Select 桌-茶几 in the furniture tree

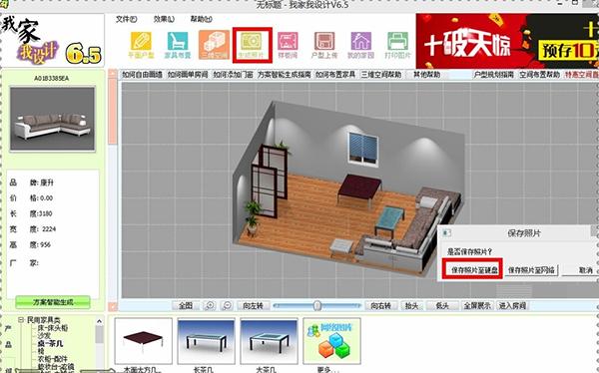tap(50, 344)
